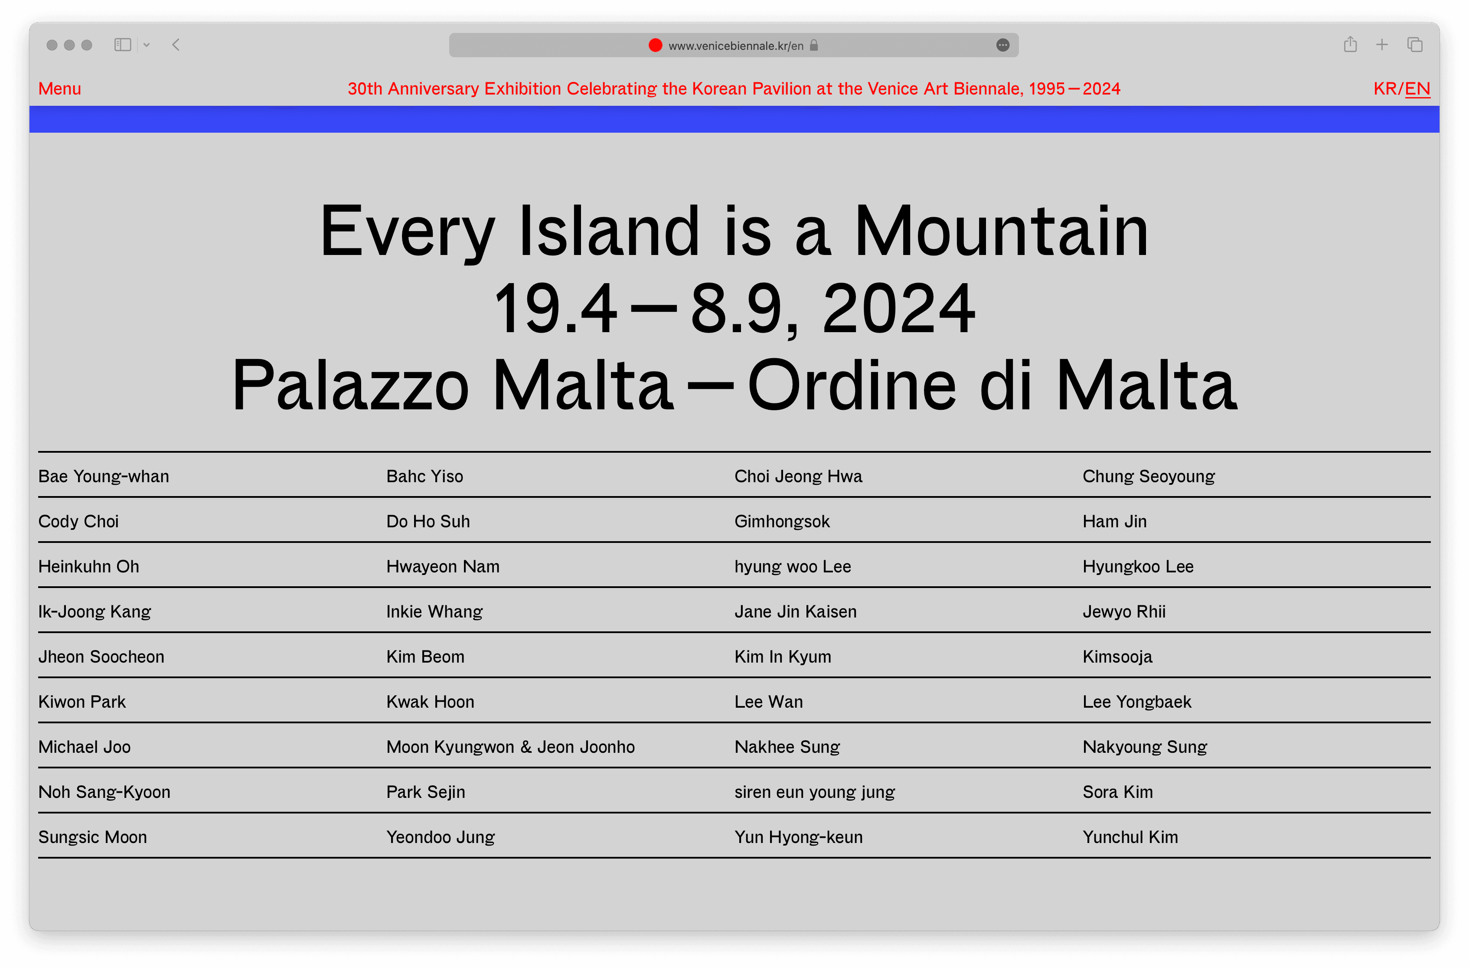Open the red Menu link
The height and width of the screenshot is (967, 1469).
[x=59, y=89]
